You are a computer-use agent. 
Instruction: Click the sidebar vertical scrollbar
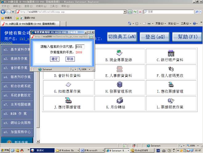[38, 93]
